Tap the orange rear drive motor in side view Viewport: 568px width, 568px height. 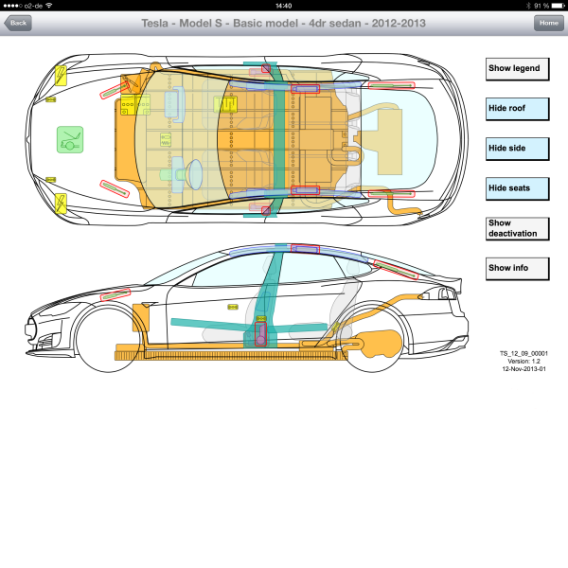pos(379,341)
